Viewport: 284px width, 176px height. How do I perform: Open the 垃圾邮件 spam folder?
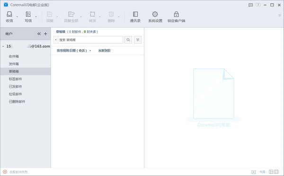(x=16, y=94)
